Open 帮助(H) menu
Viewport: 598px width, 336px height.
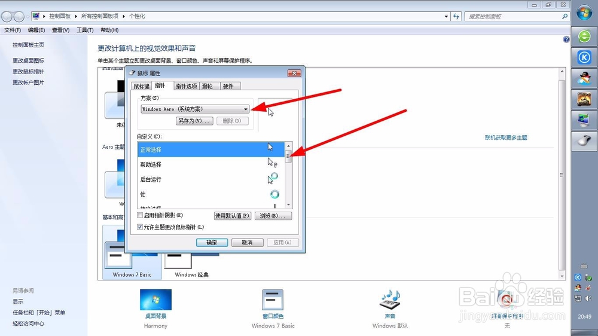[x=109, y=30]
